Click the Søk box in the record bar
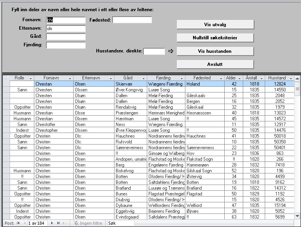 click(x=121, y=223)
